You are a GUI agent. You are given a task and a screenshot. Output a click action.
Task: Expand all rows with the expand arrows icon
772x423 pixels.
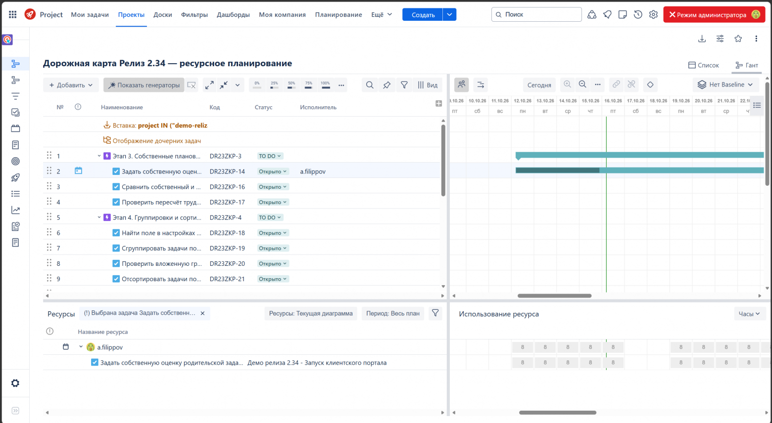click(x=209, y=85)
